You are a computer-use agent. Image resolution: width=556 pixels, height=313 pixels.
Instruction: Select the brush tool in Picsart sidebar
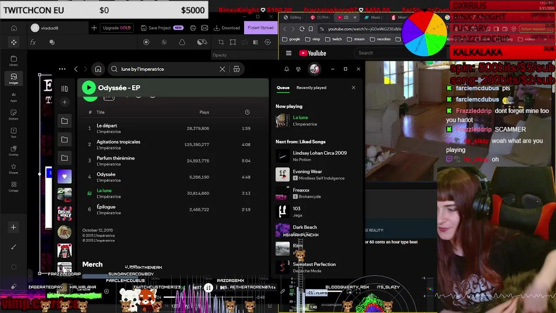pos(13,247)
